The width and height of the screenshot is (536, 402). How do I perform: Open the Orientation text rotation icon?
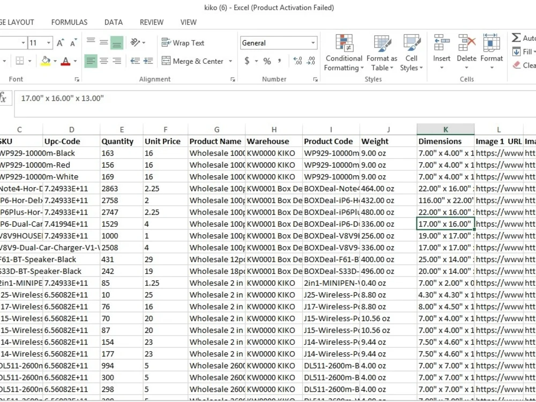coord(136,42)
